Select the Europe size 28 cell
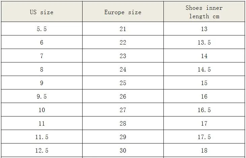 pyautogui.click(x=123, y=123)
